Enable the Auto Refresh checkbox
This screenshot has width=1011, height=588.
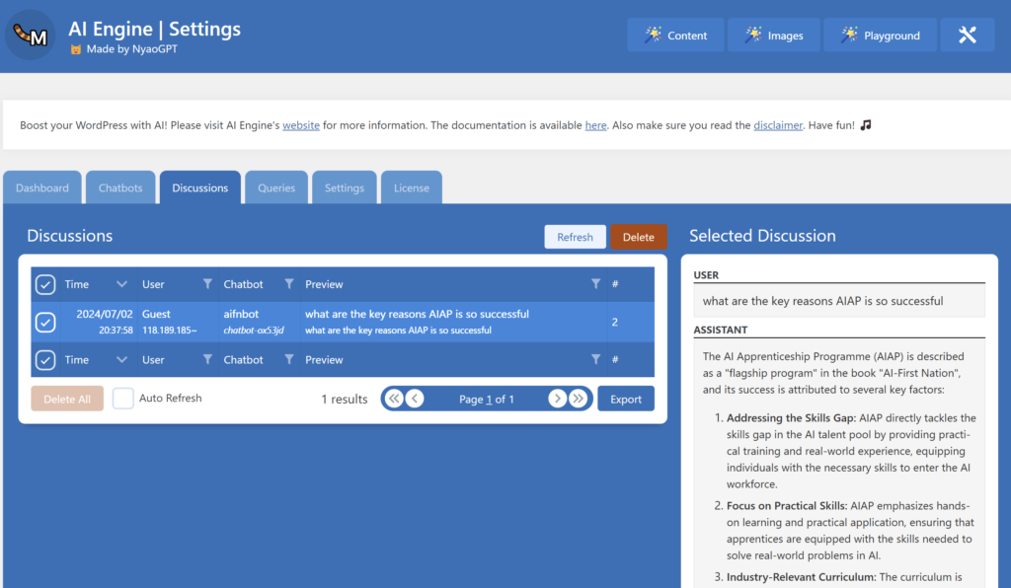click(123, 399)
